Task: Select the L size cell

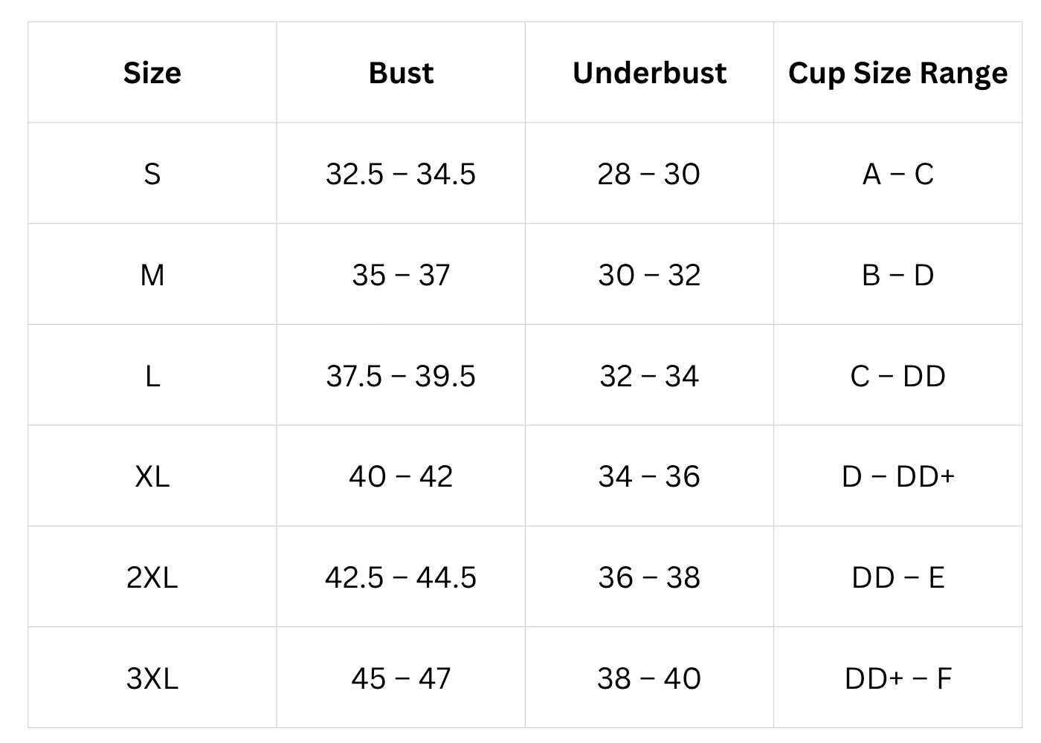Action: point(152,376)
